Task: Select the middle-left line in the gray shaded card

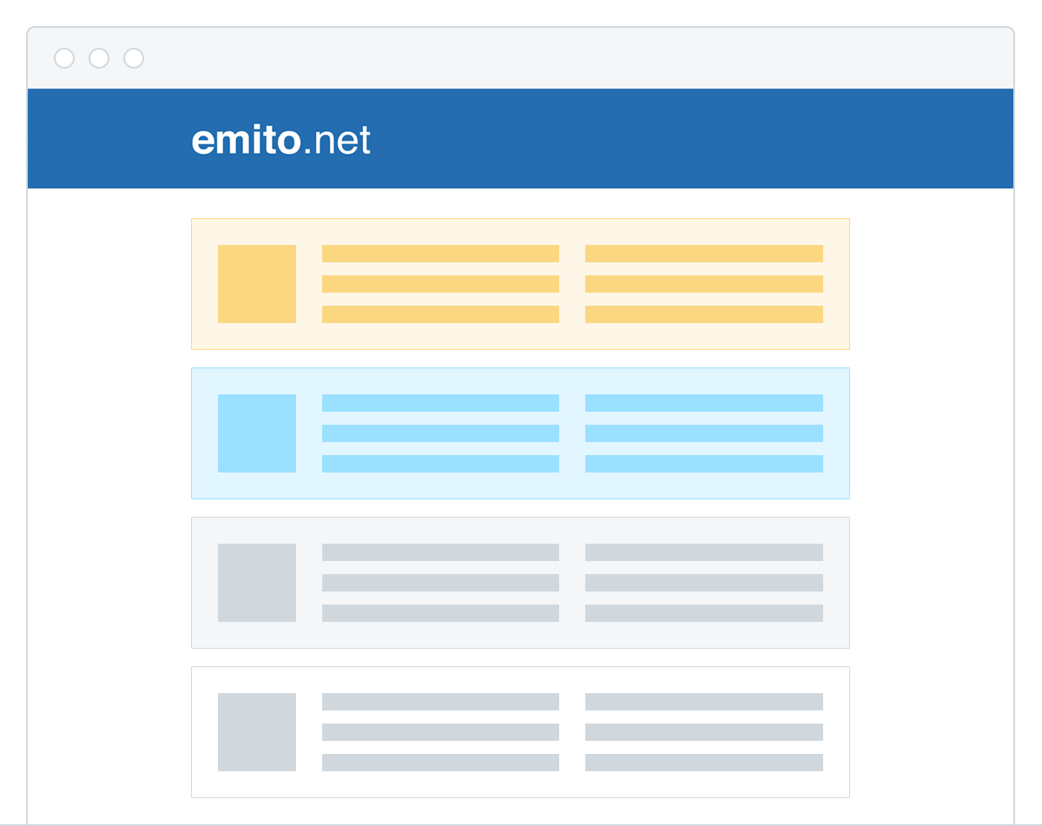Action: (x=440, y=583)
